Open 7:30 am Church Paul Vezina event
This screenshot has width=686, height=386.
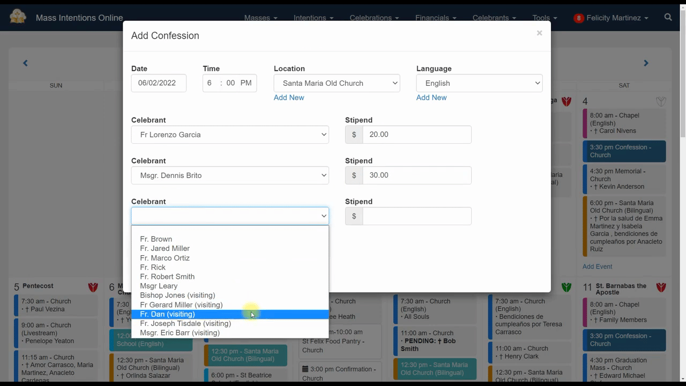pos(57,305)
